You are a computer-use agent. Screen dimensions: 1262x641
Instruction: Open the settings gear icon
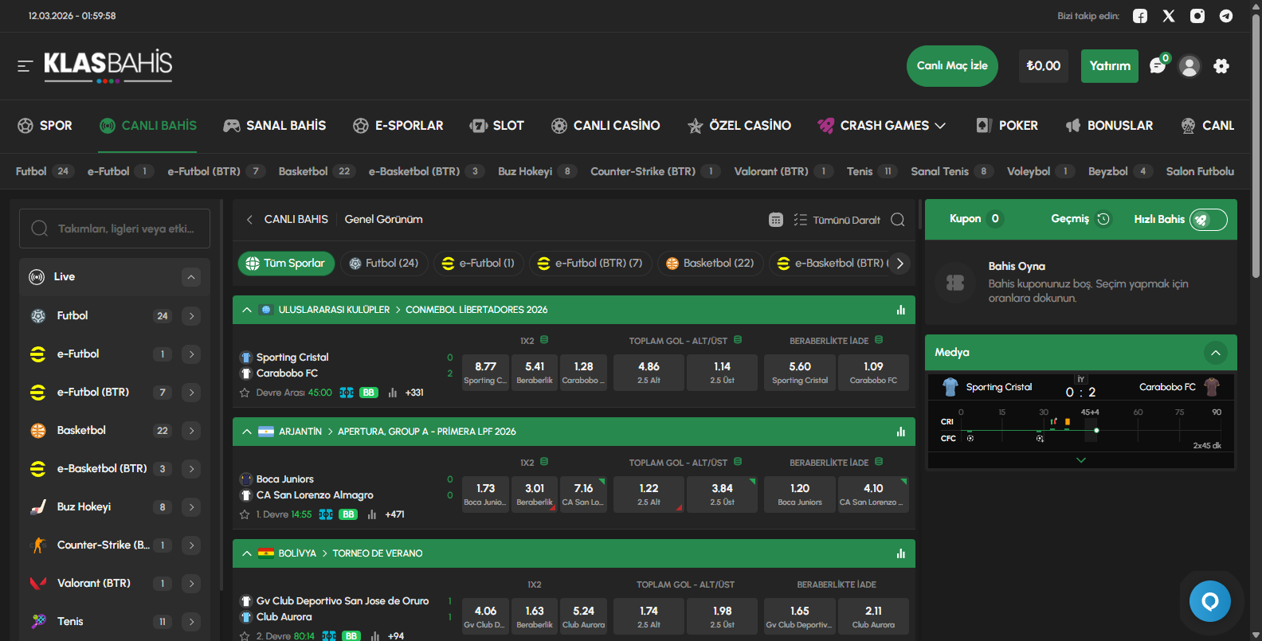(1221, 66)
